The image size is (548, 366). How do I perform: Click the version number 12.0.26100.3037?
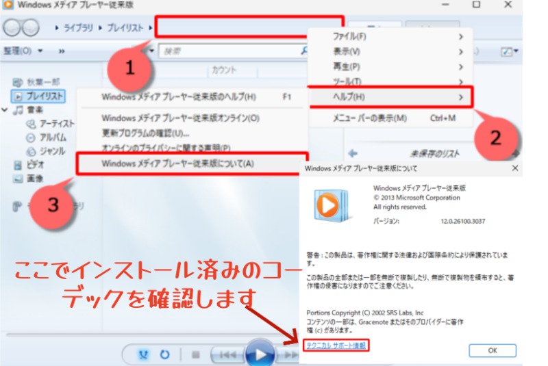click(463, 221)
